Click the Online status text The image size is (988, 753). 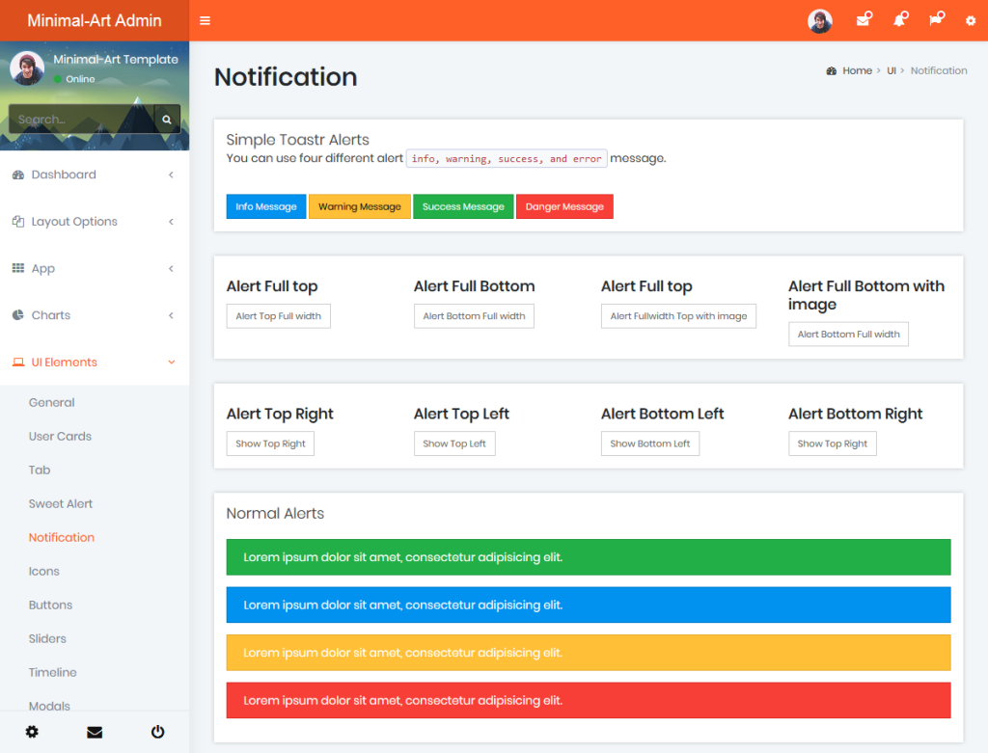[80, 79]
